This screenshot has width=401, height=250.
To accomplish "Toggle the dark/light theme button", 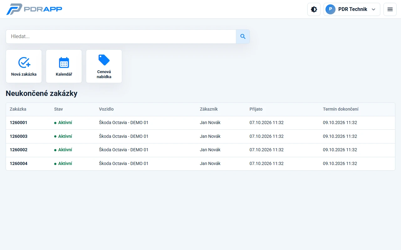I will point(314,9).
